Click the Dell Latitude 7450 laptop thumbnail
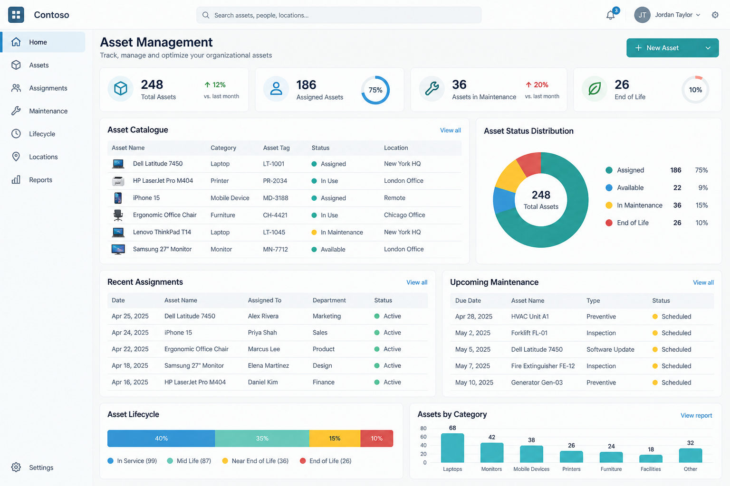The height and width of the screenshot is (486, 730). point(118,164)
